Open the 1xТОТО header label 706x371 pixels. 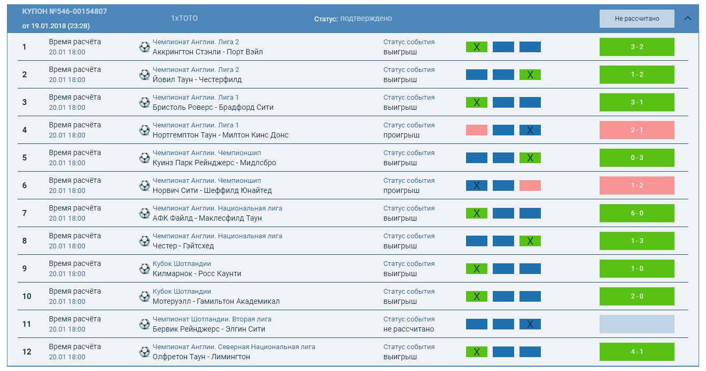point(184,18)
